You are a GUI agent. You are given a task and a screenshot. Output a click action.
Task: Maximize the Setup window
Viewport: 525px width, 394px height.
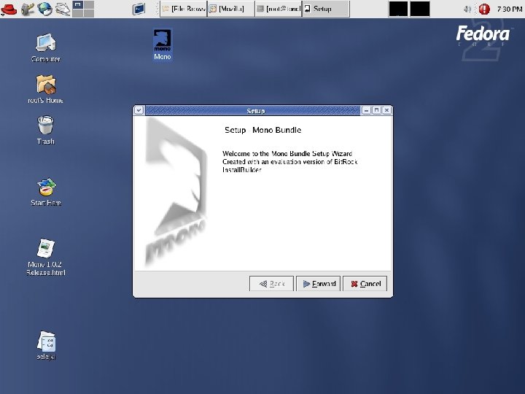tap(377, 110)
